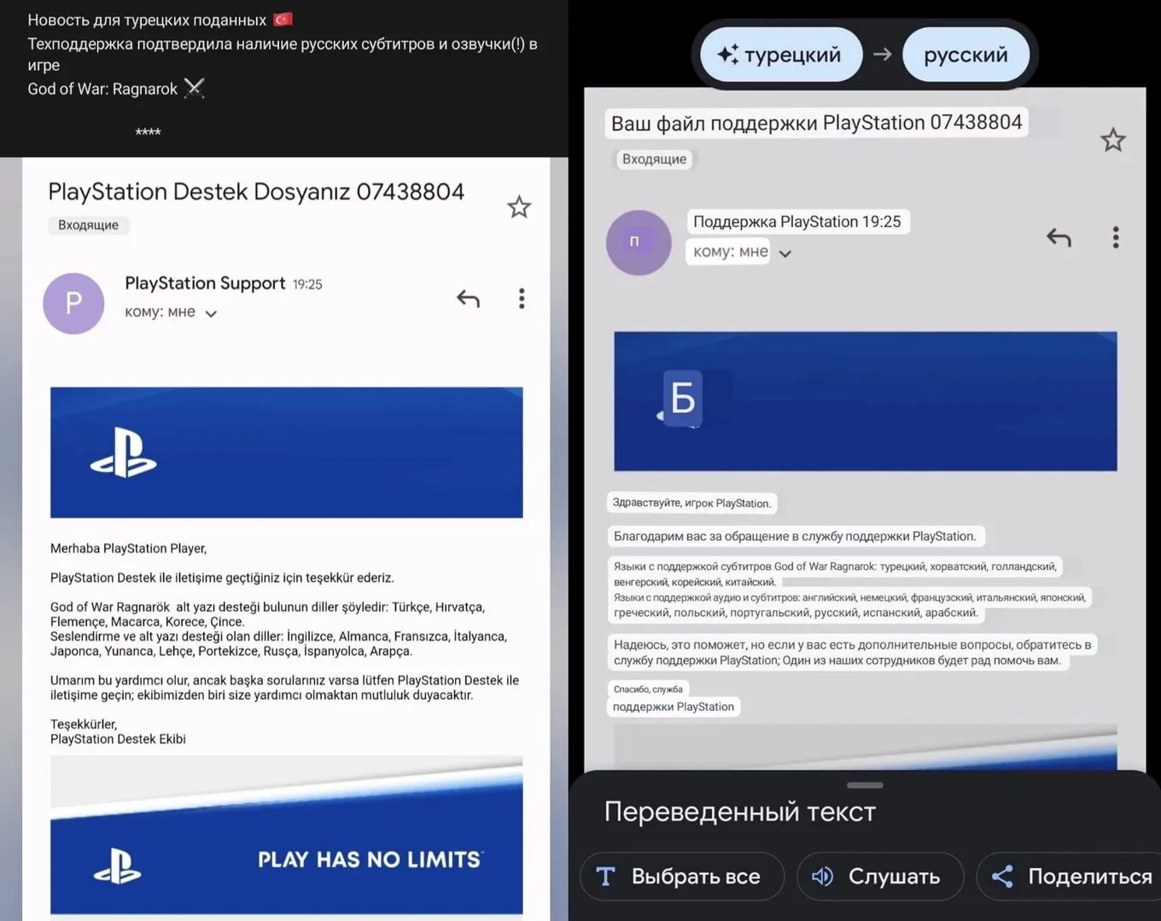This screenshot has height=921, width=1161.
Task: Select 'Надеюсь, это поможет' paragraph
Action: click(852, 652)
